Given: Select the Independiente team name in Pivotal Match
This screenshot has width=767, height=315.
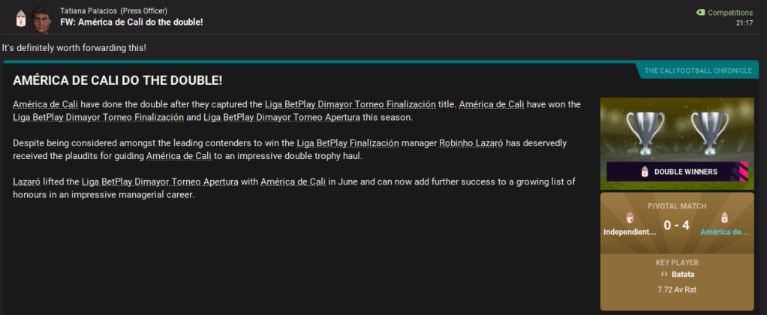Looking at the screenshot, I should coord(630,232).
